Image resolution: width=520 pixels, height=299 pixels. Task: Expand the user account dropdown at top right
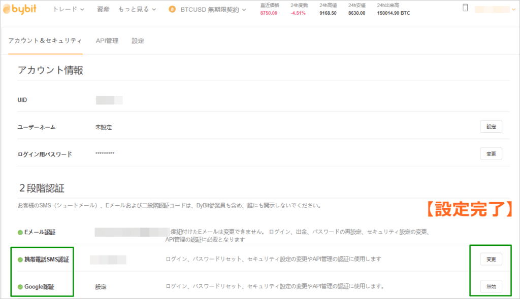tap(495, 9)
